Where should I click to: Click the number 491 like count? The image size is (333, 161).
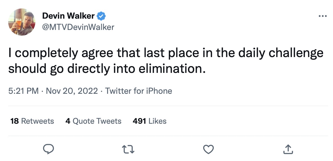tap(139, 121)
